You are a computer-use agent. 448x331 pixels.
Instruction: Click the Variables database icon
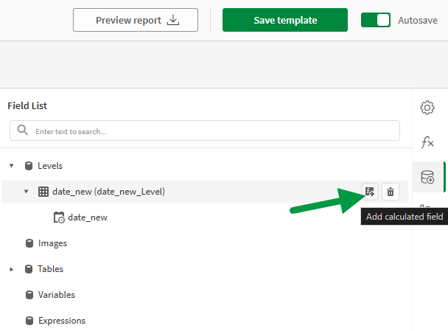(29, 295)
